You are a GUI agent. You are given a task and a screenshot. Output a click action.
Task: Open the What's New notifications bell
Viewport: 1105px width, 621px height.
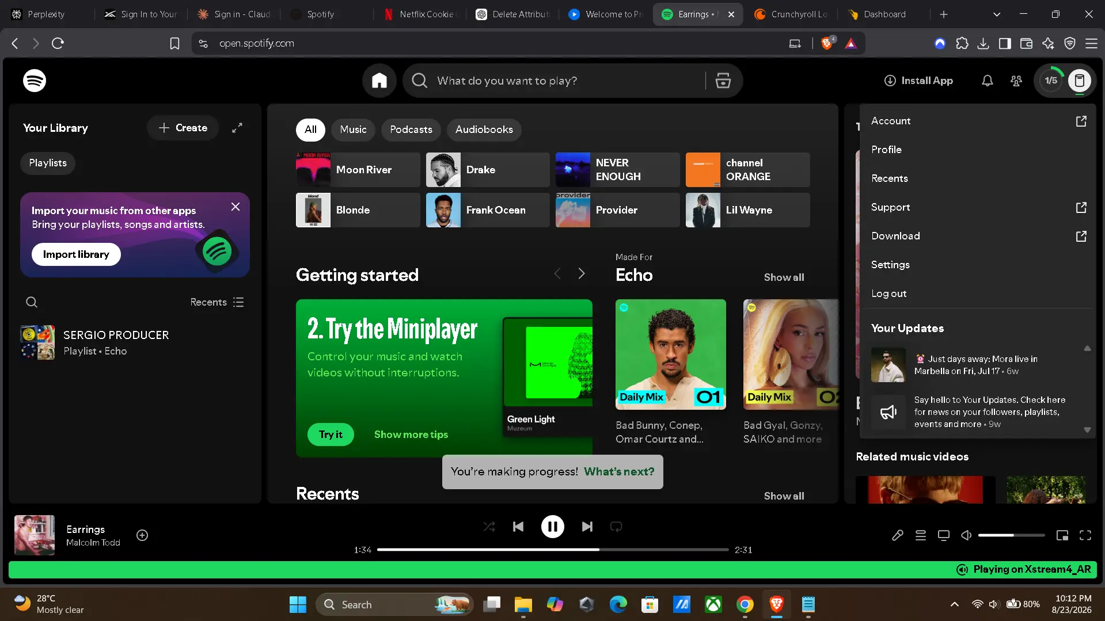click(x=987, y=81)
